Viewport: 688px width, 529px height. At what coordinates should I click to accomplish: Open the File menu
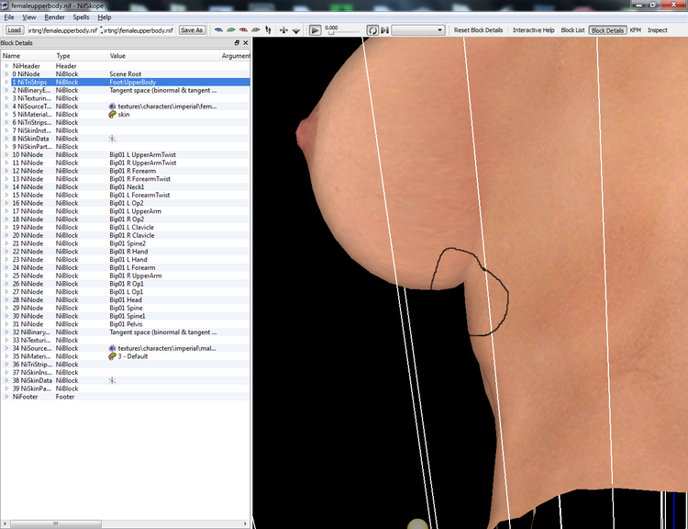(x=9, y=17)
